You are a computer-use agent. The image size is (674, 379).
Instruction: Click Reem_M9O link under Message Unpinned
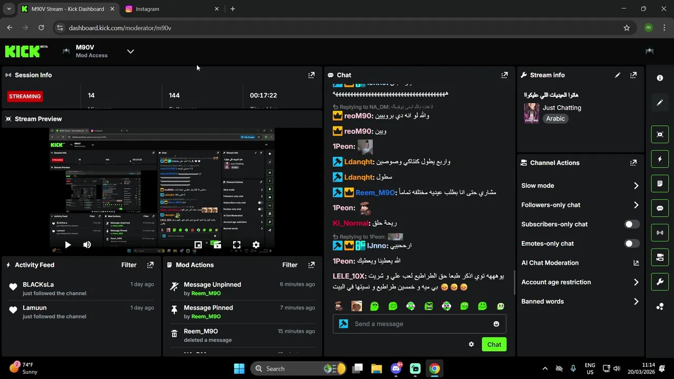(206, 294)
